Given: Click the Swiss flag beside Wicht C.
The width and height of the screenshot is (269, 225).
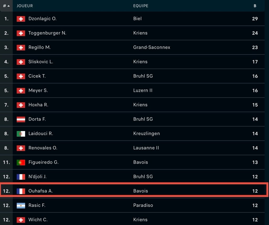Looking at the screenshot, I should point(21,220).
